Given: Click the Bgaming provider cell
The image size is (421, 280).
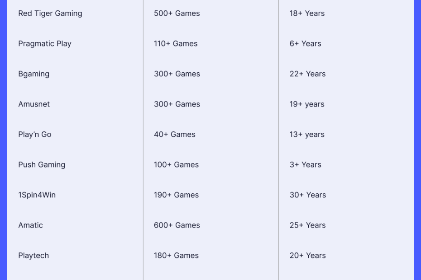Looking at the screenshot, I should coord(34,74).
